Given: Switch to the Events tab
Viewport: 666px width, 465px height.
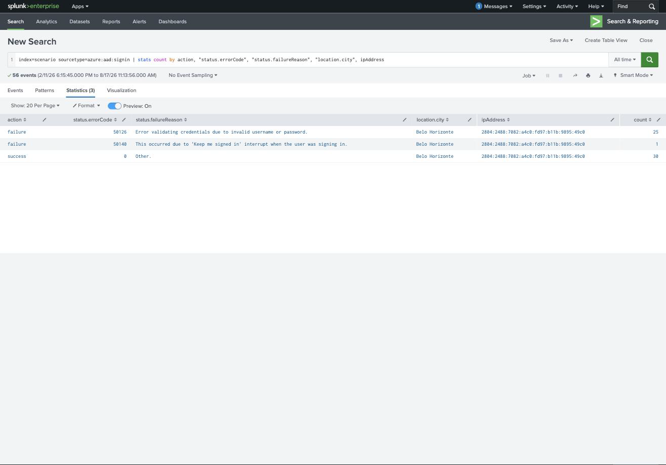Looking at the screenshot, I should click(15, 91).
